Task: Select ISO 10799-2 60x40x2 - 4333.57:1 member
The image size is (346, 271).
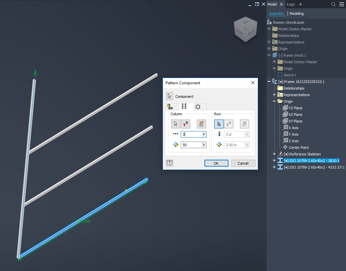Action: click(314, 167)
